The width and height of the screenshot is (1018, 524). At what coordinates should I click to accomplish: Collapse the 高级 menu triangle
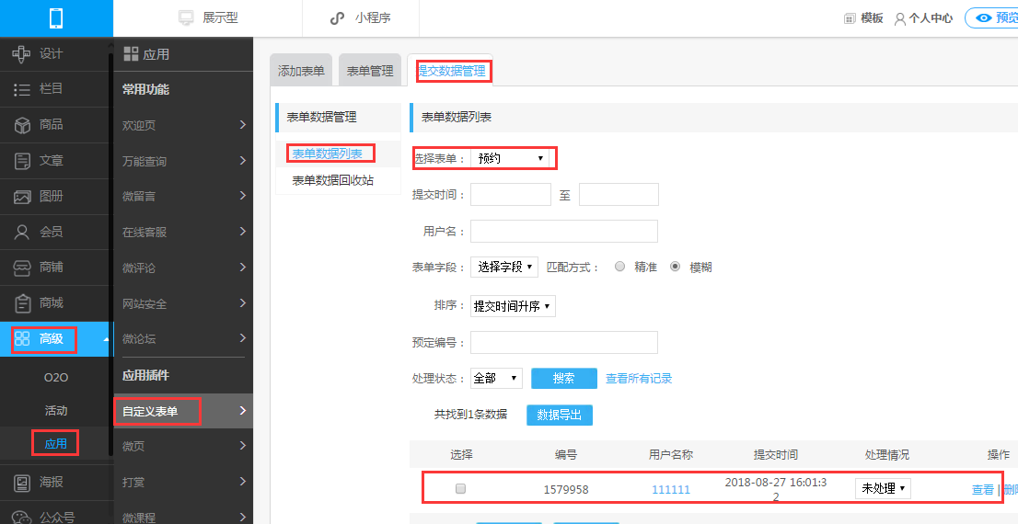coord(106,339)
